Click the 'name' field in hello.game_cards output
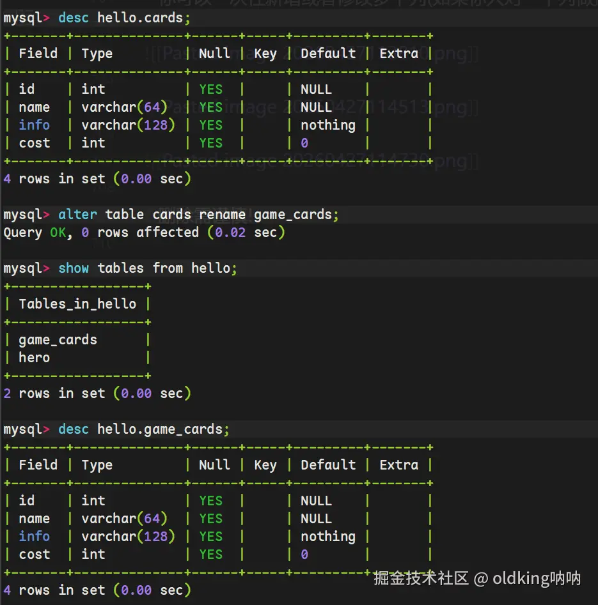Image resolution: width=598 pixels, height=605 pixels. point(34,519)
